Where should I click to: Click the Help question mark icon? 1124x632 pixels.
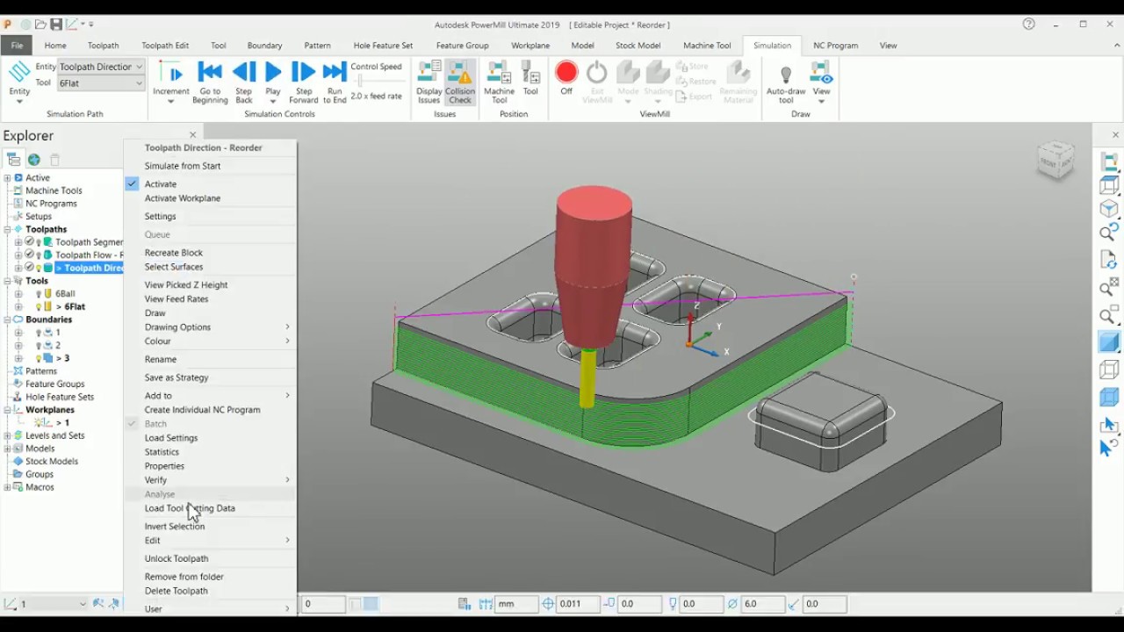(1029, 25)
